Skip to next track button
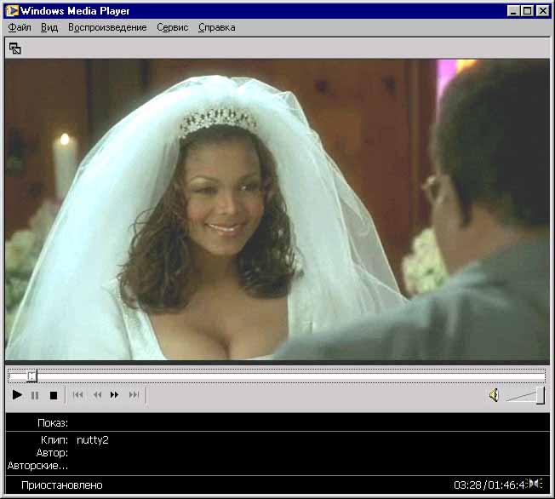Screen dimensions: 555x499 pyautogui.click(x=134, y=394)
